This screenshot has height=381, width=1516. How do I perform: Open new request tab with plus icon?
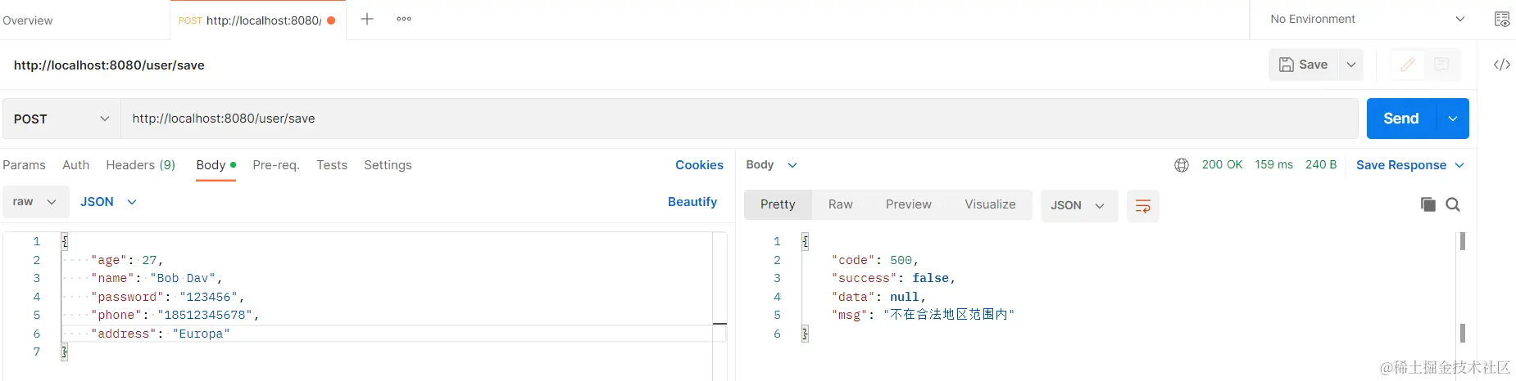tap(367, 19)
